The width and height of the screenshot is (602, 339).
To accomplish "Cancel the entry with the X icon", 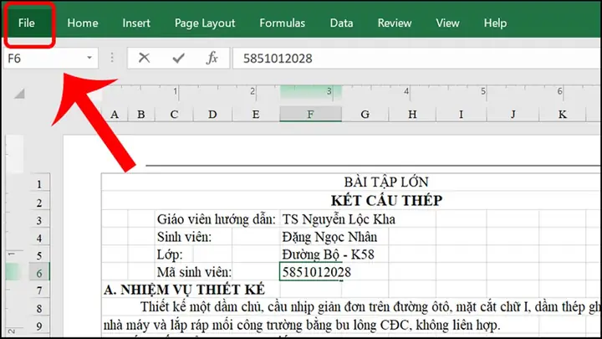I will tap(144, 58).
